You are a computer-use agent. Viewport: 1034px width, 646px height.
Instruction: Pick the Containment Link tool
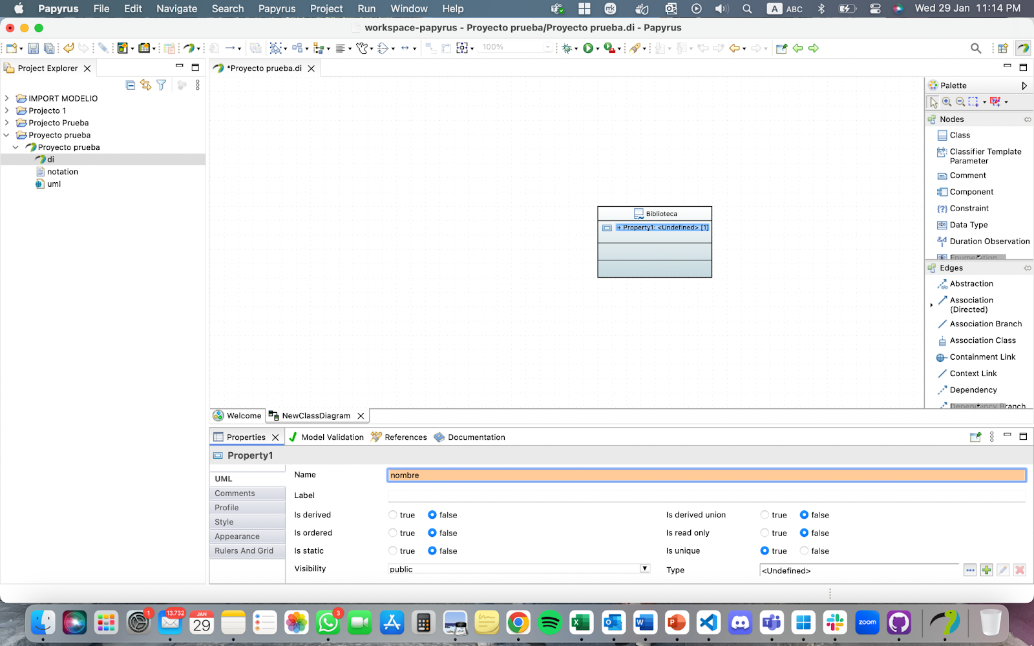coord(982,357)
